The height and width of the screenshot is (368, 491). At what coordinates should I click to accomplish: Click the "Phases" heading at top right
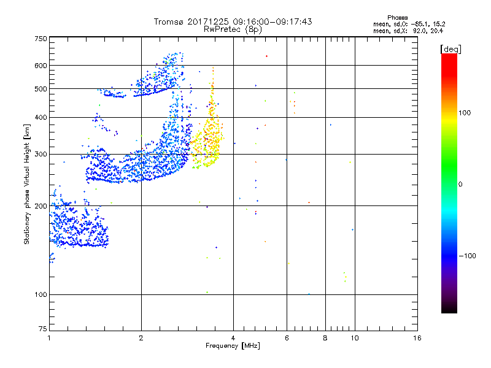pos(397,18)
